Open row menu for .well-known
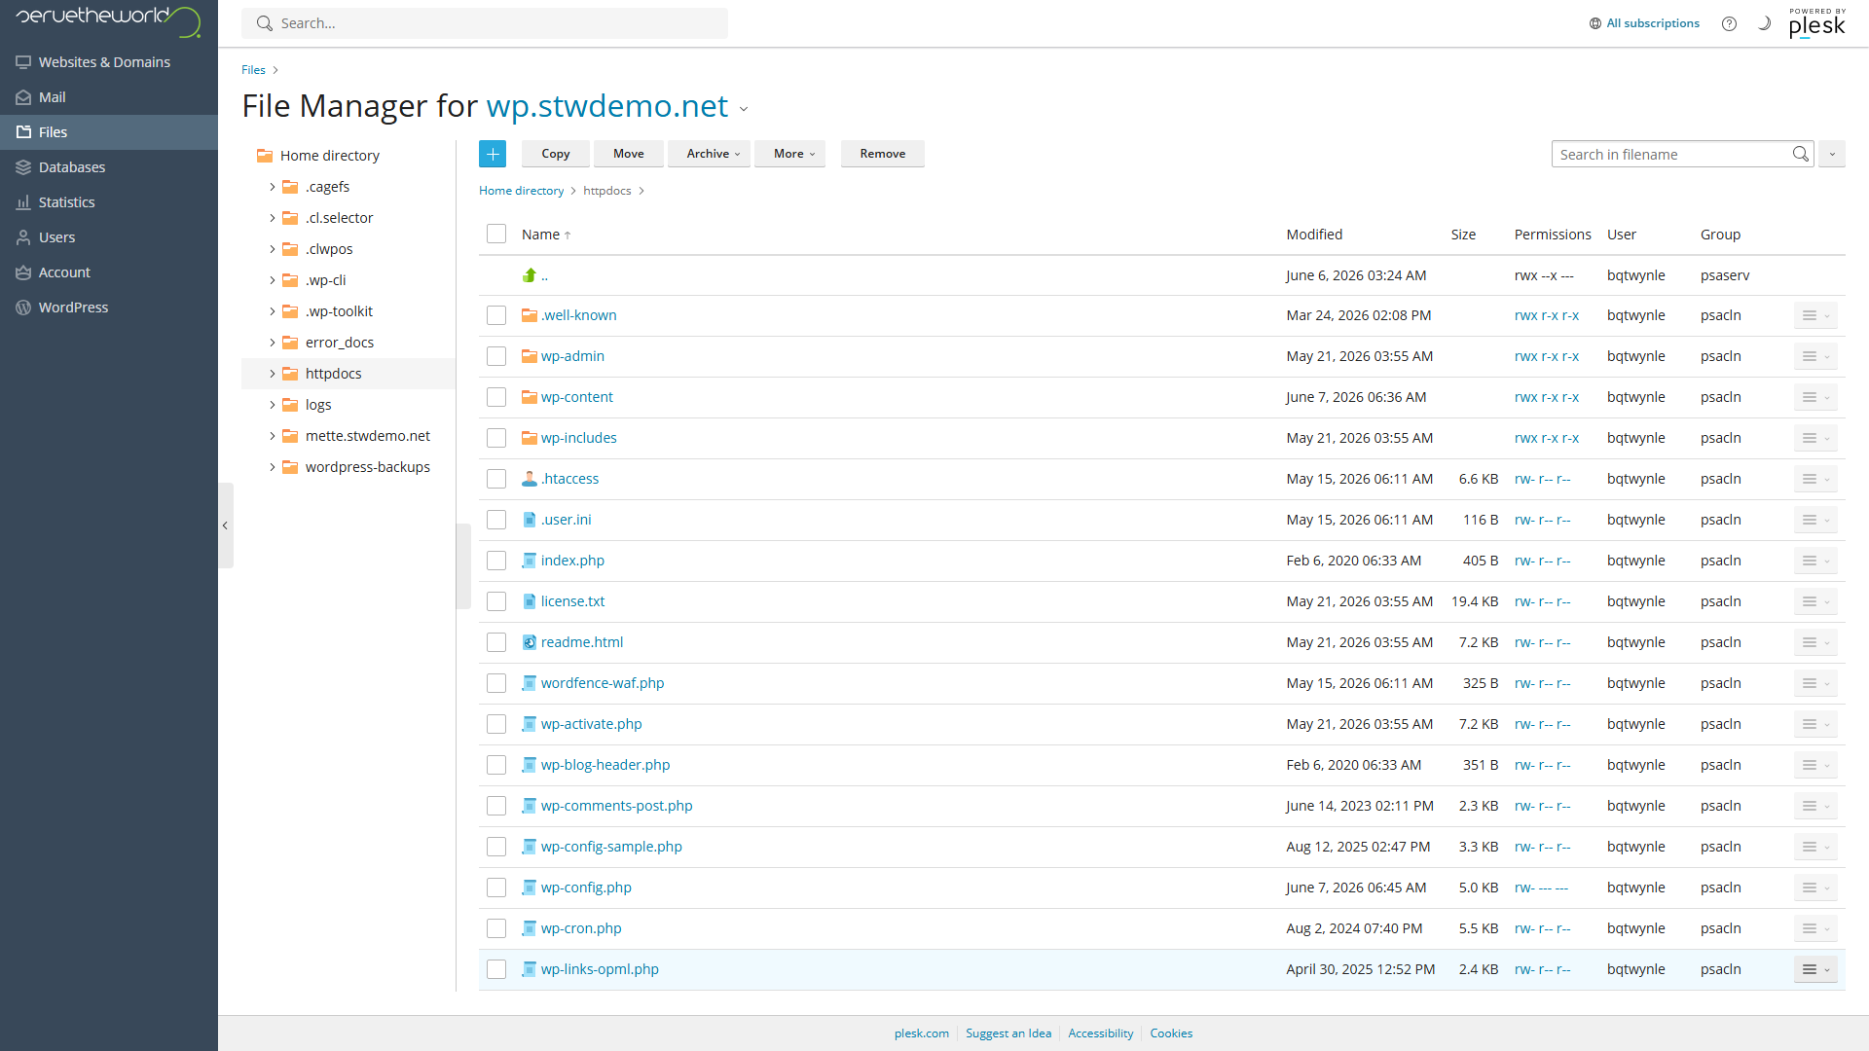Image resolution: width=1869 pixels, height=1051 pixels. (1815, 315)
